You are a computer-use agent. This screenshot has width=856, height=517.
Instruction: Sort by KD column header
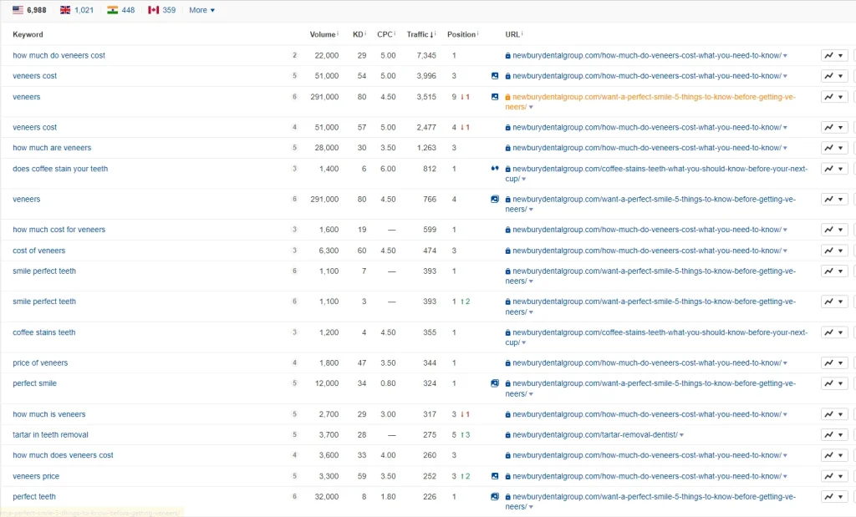[x=358, y=34]
